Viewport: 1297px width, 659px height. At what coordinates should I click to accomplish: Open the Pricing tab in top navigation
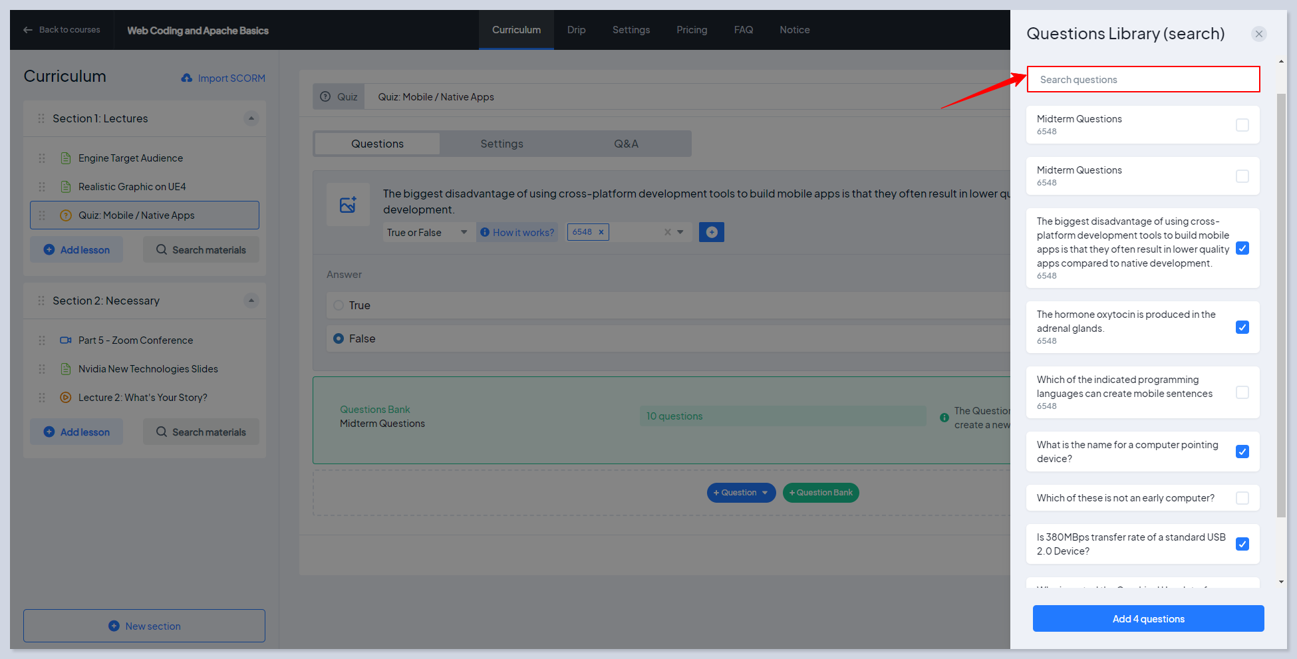pyautogui.click(x=692, y=30)
